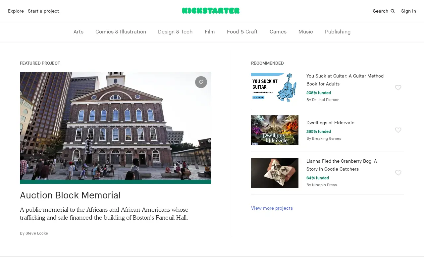Viewport: 424px width, 265px height.
Task: Click the You Suck at Guitar project title
Action: point(345,80)
